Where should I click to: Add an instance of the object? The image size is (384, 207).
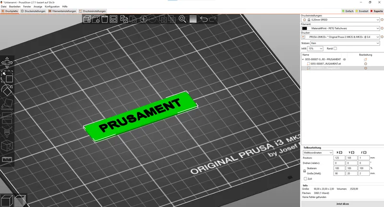pos(144,19)
